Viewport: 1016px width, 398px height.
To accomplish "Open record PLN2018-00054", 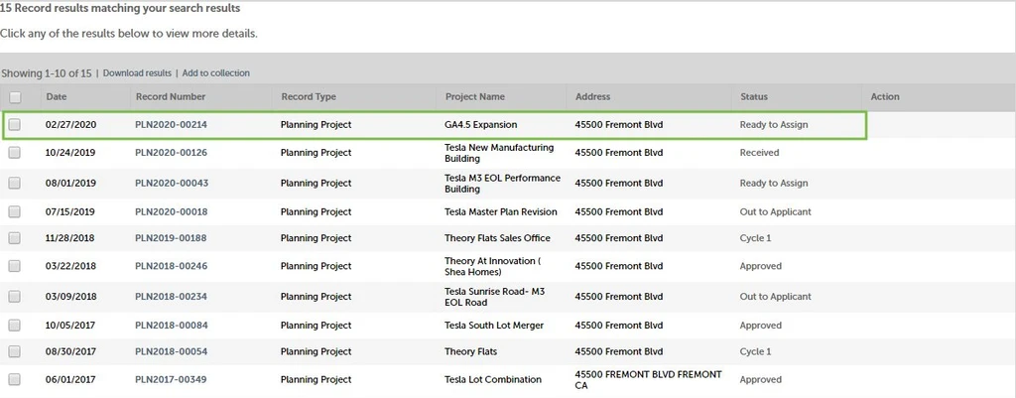I will [171, 351].
